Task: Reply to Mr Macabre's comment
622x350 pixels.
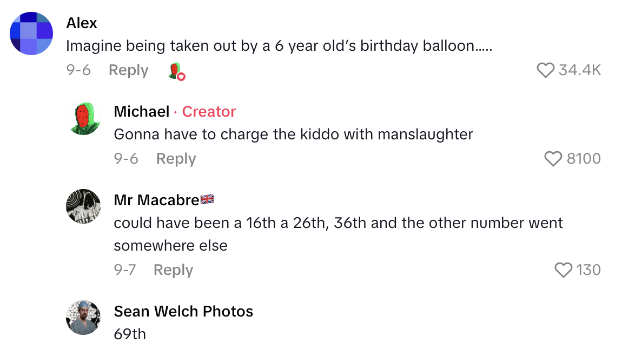Action: click(173, 270)
